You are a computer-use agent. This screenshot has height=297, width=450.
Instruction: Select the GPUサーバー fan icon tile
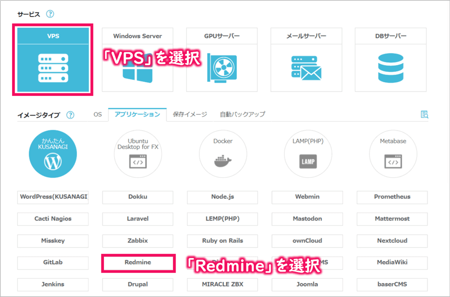pos(222,59)
